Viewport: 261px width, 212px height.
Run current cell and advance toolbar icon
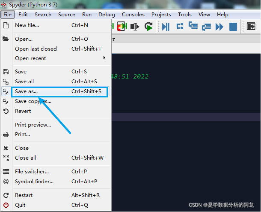[122, 26]
